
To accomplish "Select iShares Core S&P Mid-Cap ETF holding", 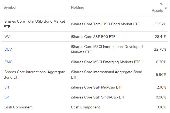I will point(97,87).
